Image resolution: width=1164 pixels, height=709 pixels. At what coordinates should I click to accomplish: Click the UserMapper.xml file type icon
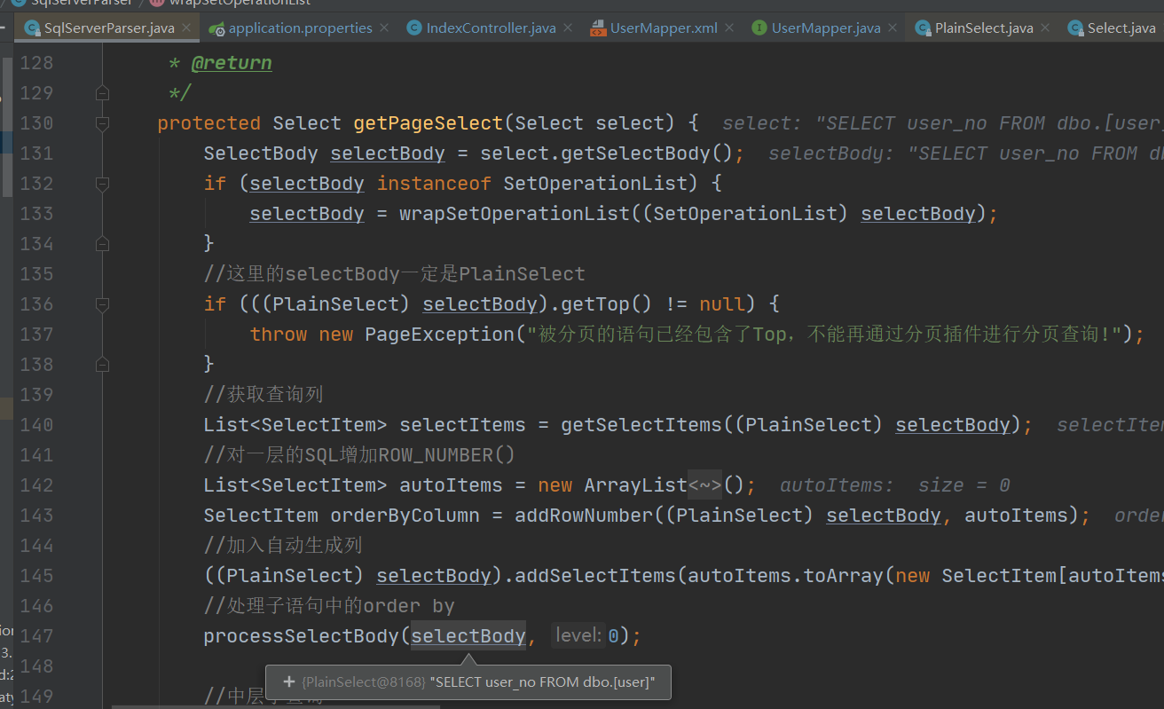(x=598, y=28)
